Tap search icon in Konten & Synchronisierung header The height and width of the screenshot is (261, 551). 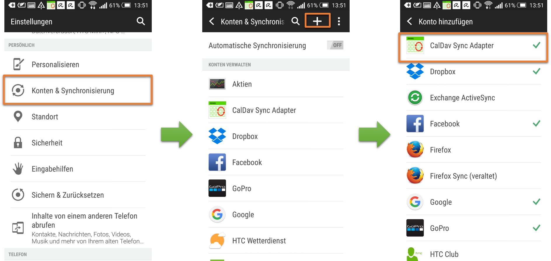(295, 21)
